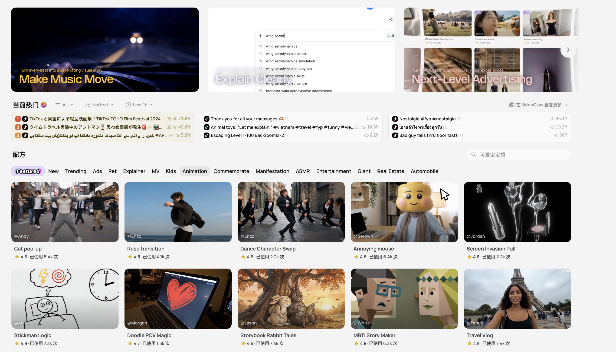
Task: Switch to the Kids tab
Action: point(171,171)
